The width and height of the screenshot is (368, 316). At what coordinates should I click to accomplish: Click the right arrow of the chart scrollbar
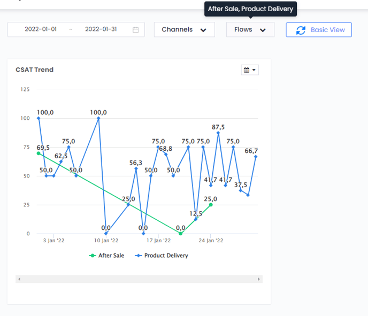click(259, 279)
